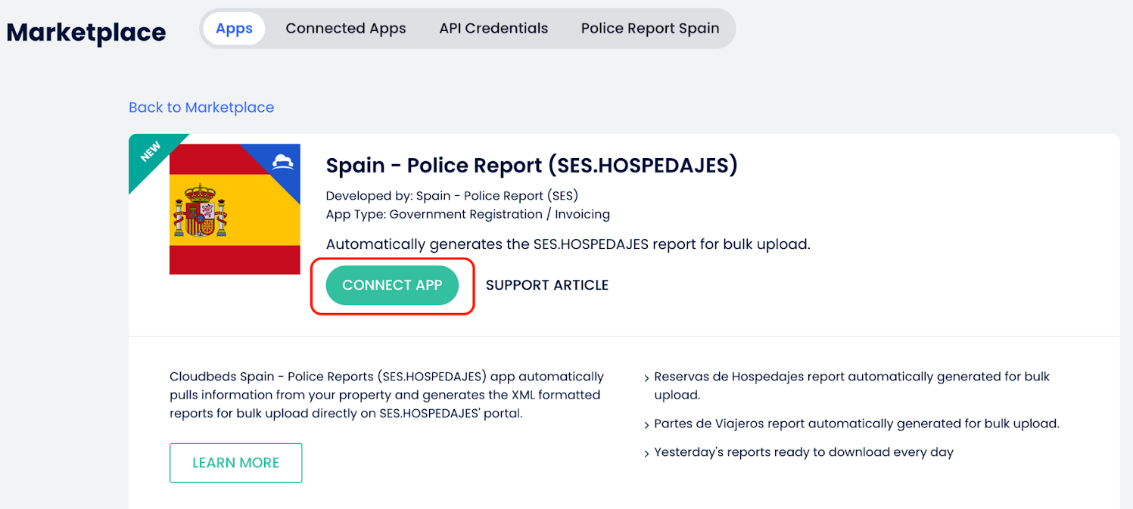Click the Spain - Police Report app title
Viewport: 1133px width, 509px height.
coord(531,166)
